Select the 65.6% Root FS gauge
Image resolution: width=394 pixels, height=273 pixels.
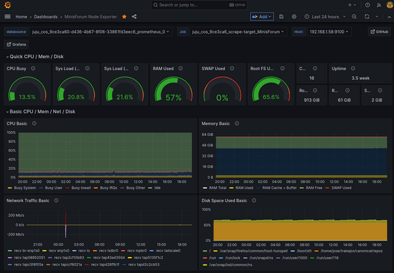click(x=271, y=89)
